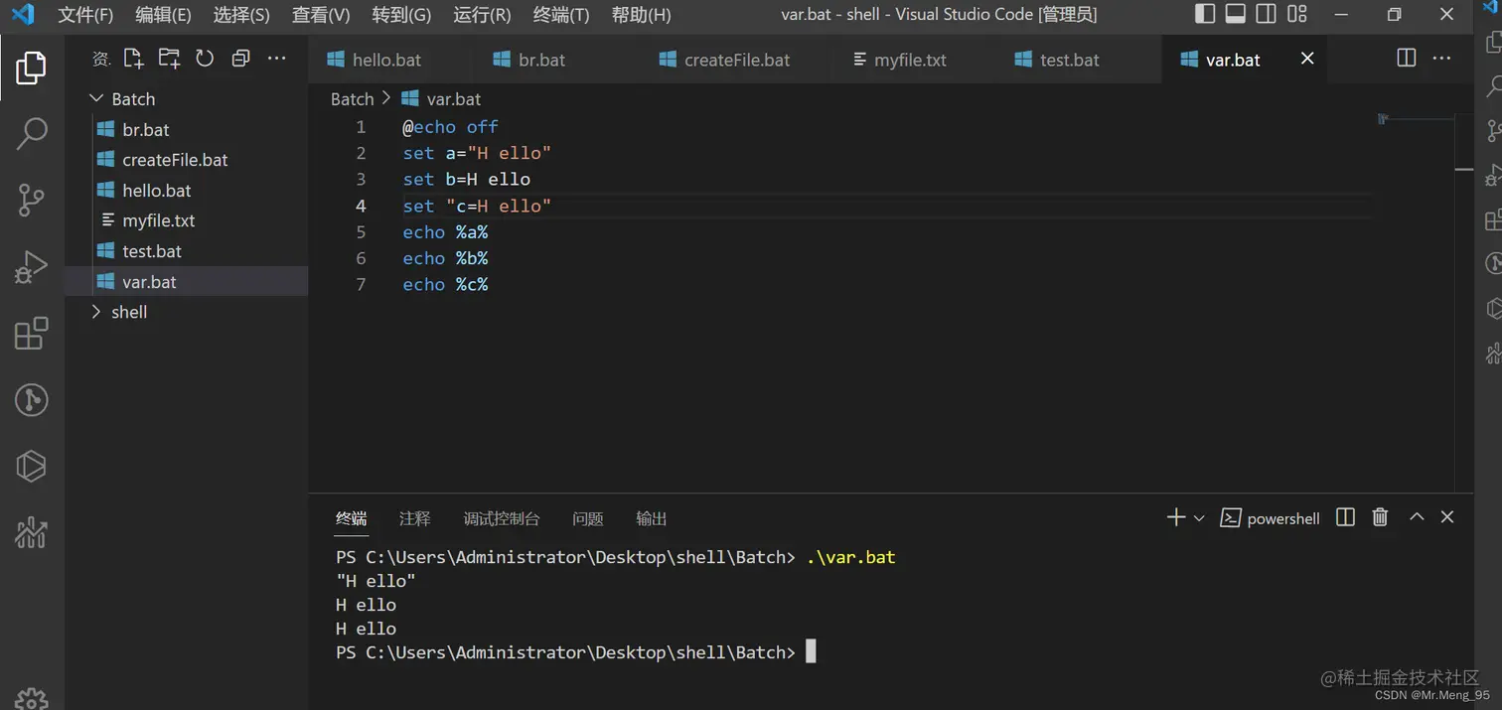Viewport: 1502px width, 710px height.
Task: Open the 选择(S) menu
Action: coord(241,15)
